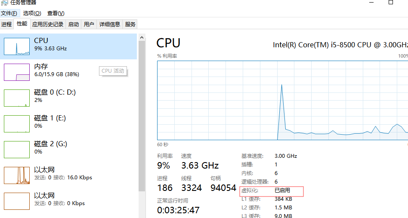Open 磁盘 0 (C: D:) graph icon
Screen dimensions: 408x218
coord(17,98)
